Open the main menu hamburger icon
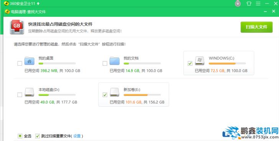The height and width of the screenshot is (141, 279). pos(258,3)
